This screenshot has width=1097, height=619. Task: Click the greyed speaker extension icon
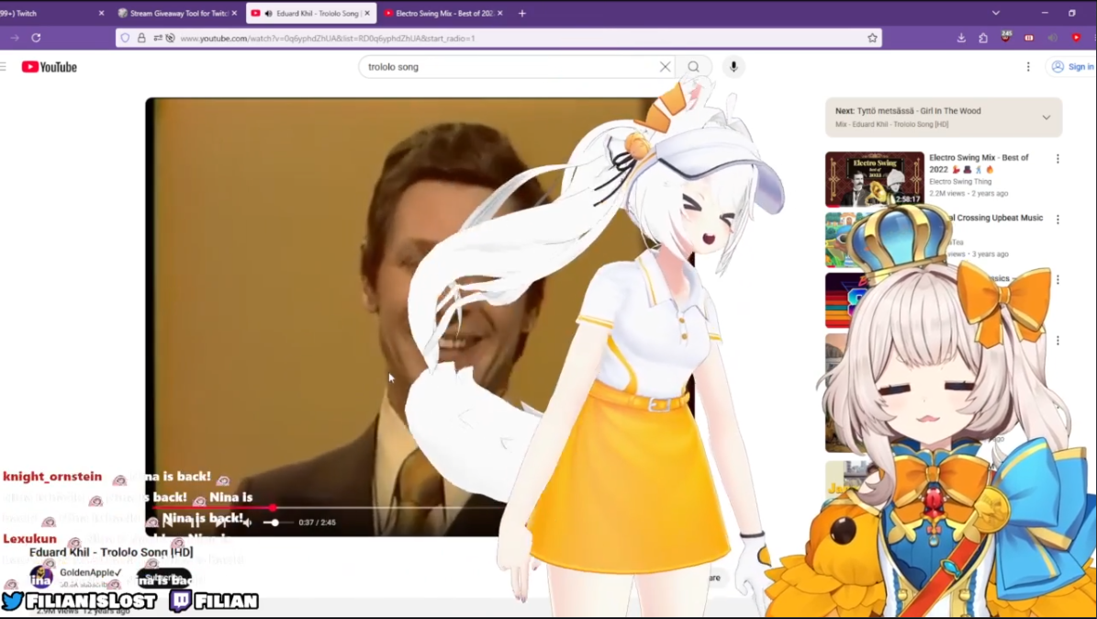(x=1052, y=38)
